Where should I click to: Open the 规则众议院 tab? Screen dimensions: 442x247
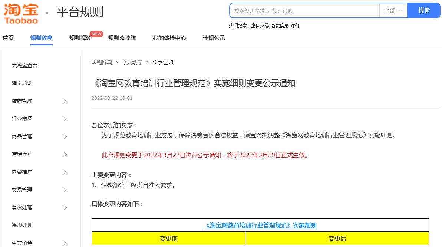[x=122, y=38]
